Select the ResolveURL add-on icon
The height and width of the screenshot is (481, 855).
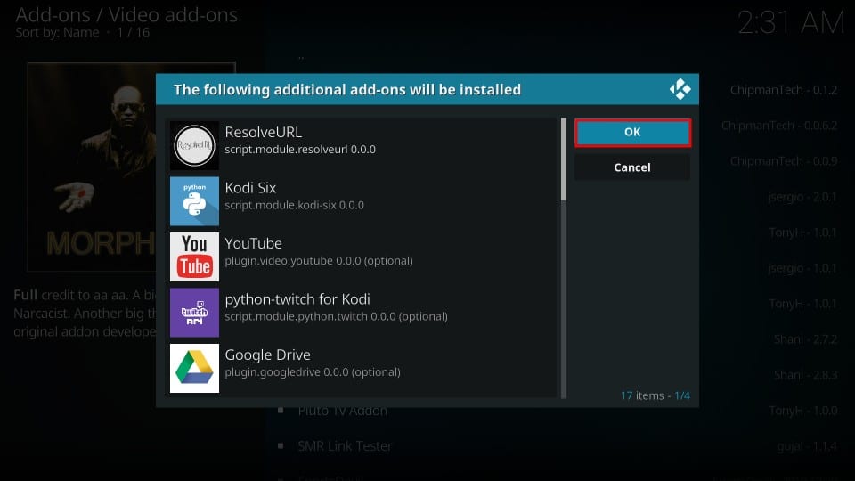194,145
